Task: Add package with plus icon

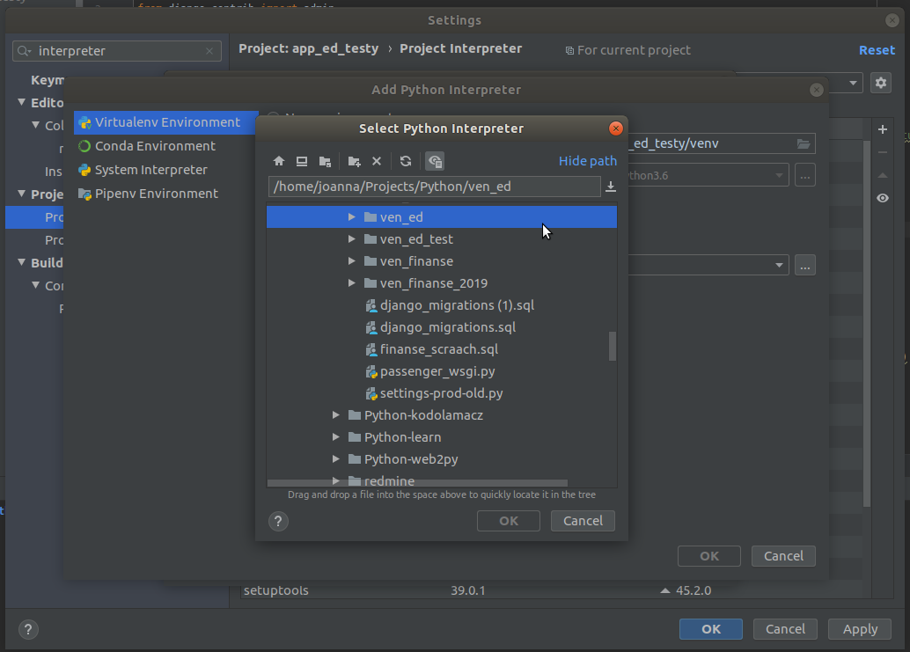Action: coord(883,129)
